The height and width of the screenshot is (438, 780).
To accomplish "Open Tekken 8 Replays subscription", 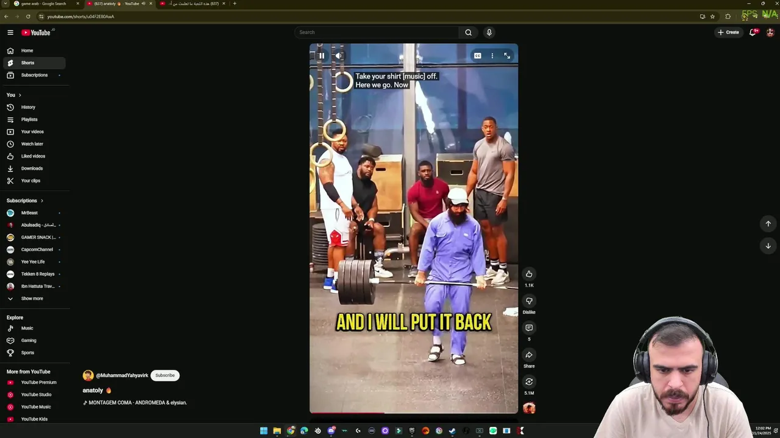I will tap(34, 274).
